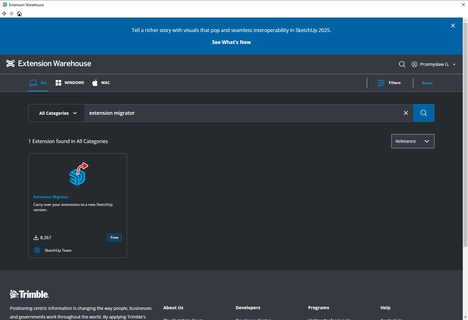
Task: Filter by MAC platform tab
Action: click(x=101, y=82)
